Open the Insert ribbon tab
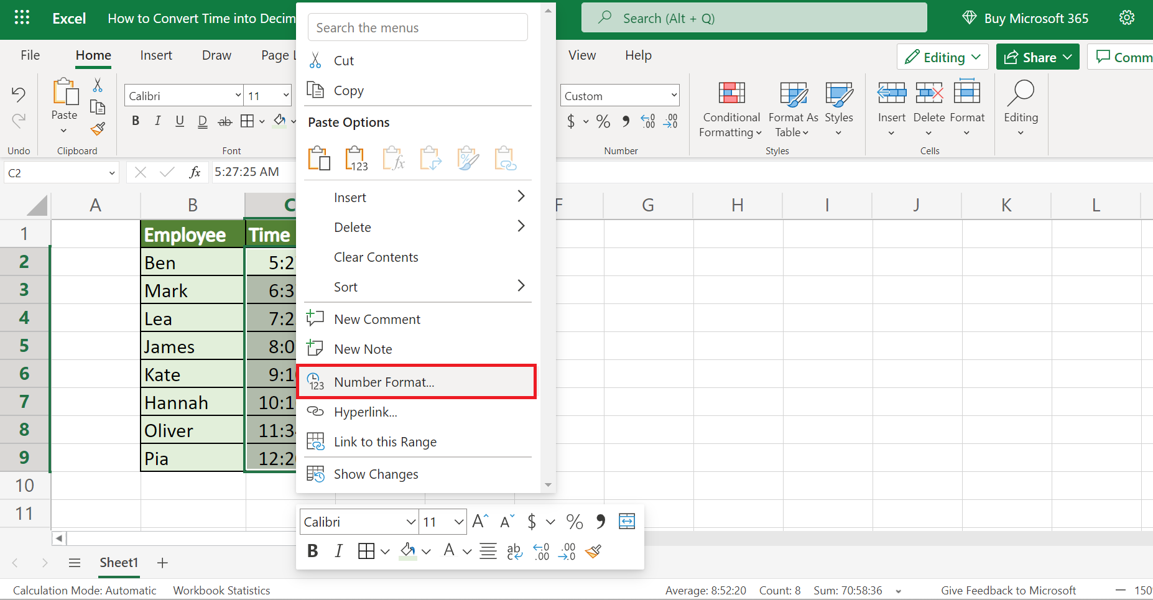This screenshot has height=600, width=1153. (156, 55)
